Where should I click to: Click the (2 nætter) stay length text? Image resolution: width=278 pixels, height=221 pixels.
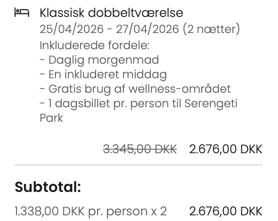click(x=211, y=29)
